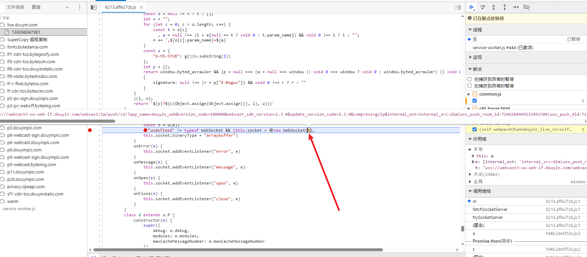
Task: Click the grey inline marker before new WebSocket
Action: tap(271, 130)
